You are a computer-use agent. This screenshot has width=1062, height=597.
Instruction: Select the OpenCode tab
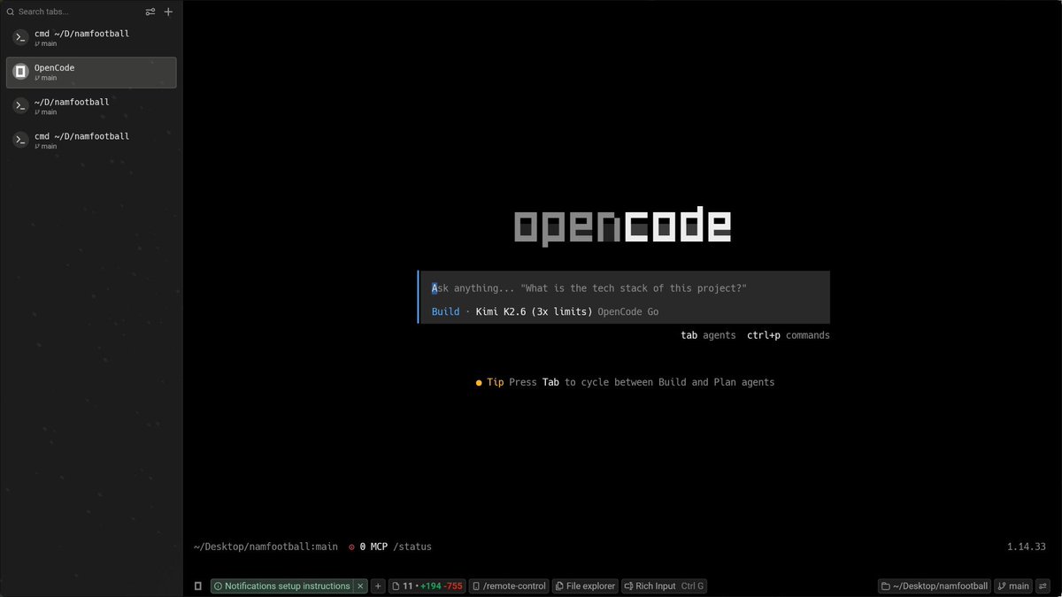91,73
